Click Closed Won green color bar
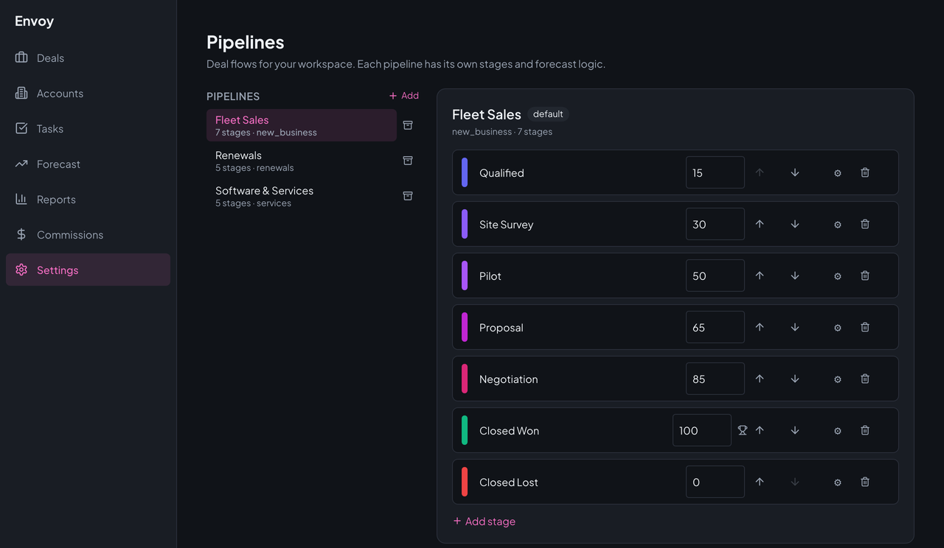 click(465, 430)
